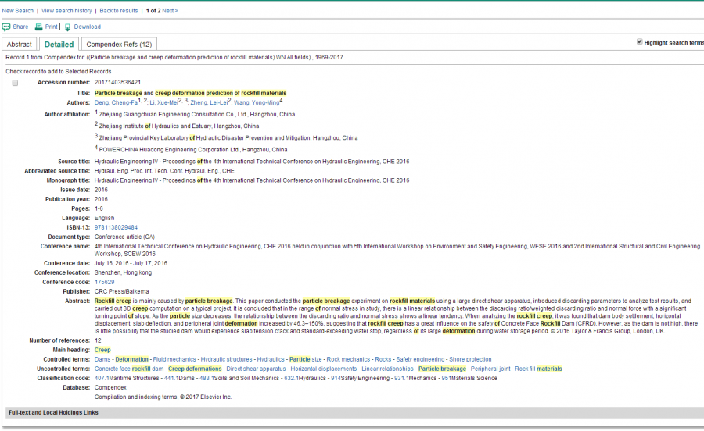
Task: Click the Share link text
Action: (20, 27)
